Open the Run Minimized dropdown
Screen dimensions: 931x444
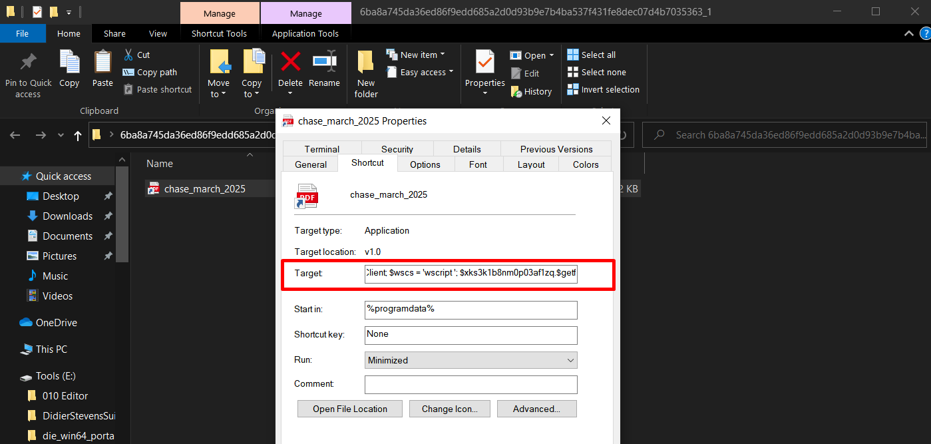point(471,360)
